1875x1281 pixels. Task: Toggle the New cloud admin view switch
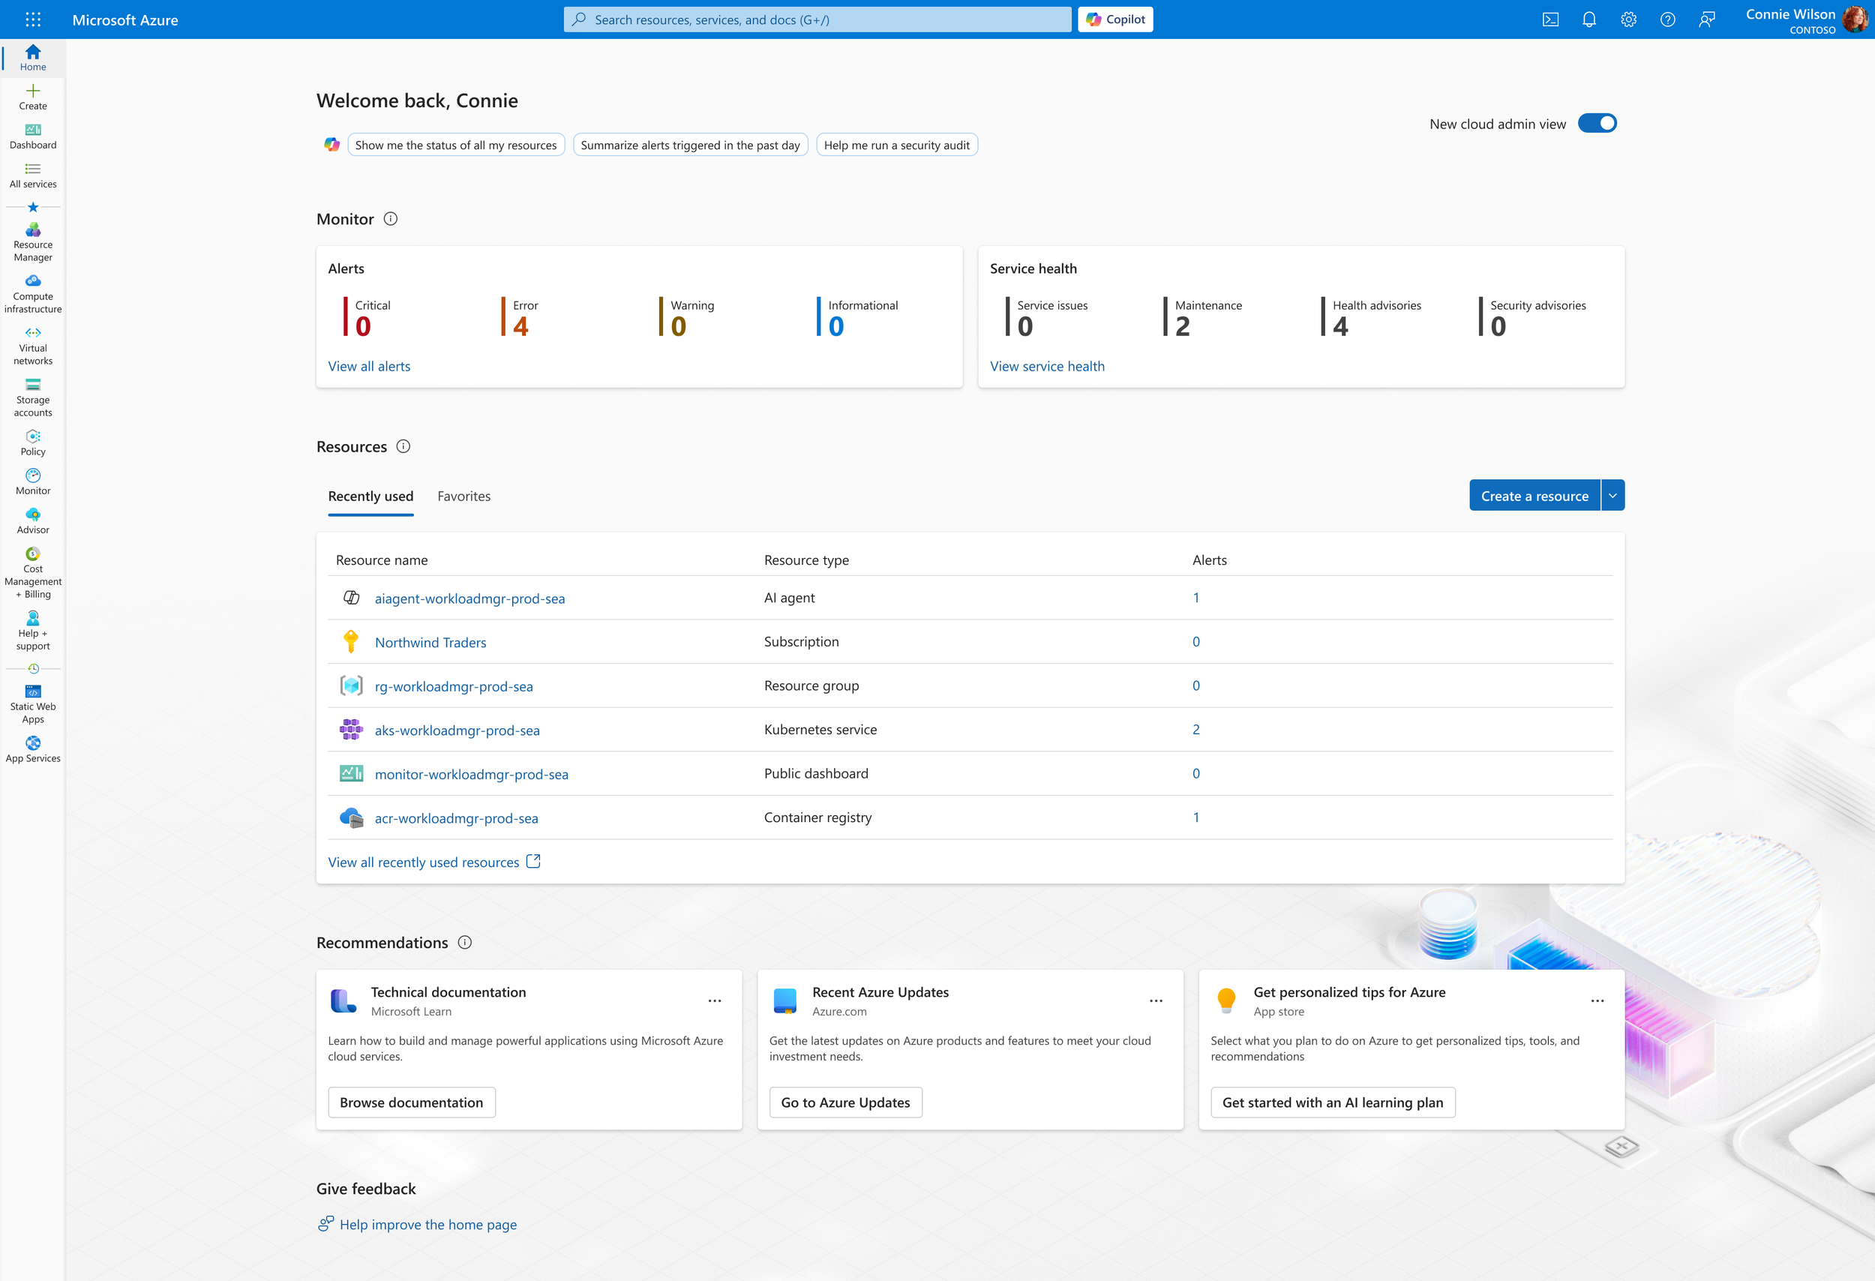(x=1597, y=124)
